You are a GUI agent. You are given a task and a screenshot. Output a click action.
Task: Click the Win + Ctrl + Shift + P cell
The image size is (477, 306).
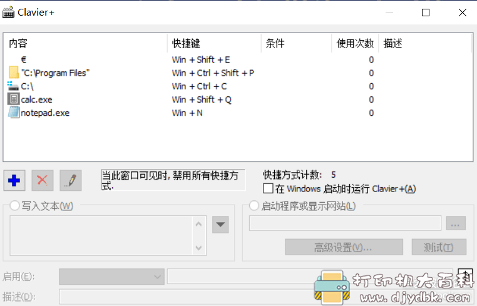[x=213, y=73]
